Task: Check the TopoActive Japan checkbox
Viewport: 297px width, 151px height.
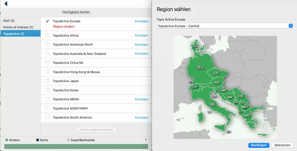Action: [47, 81]
